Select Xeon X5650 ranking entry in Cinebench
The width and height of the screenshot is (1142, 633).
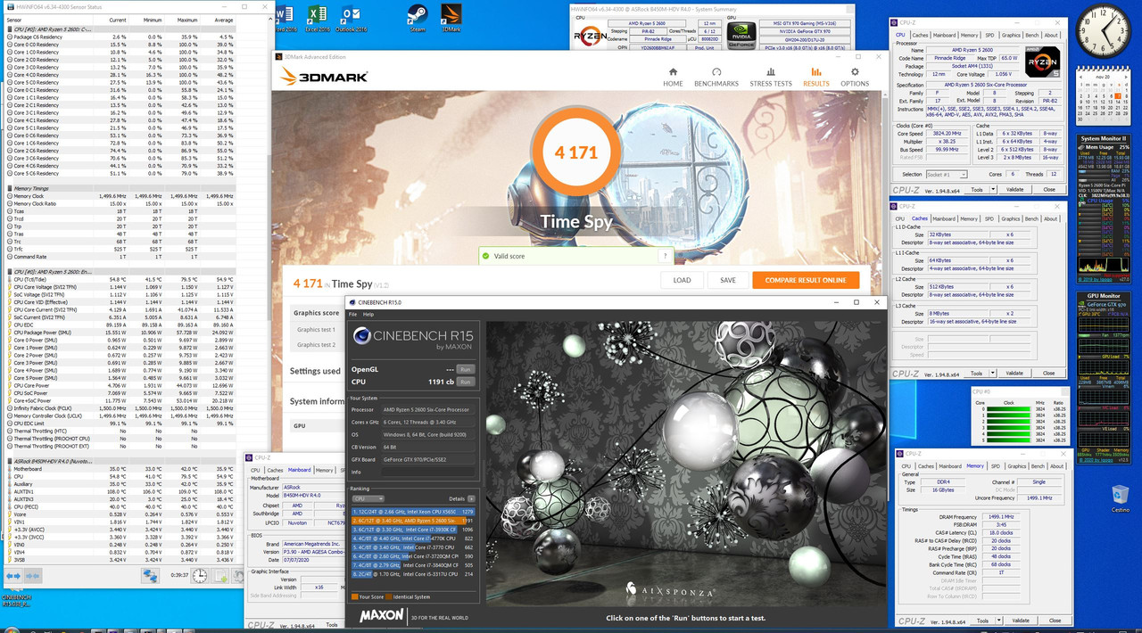click(413, 512)
